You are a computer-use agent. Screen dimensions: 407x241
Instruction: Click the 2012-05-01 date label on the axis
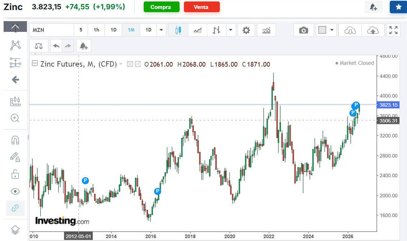(78, 236)
